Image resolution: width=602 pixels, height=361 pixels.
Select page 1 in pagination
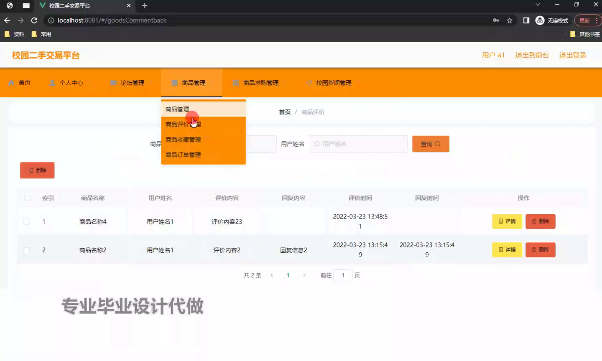click(x=288, y=275)
